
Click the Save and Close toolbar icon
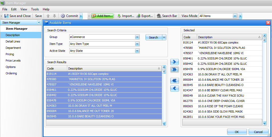6,16
